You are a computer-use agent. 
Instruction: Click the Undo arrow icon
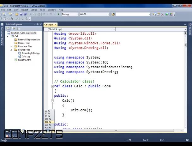coord(44,14)
